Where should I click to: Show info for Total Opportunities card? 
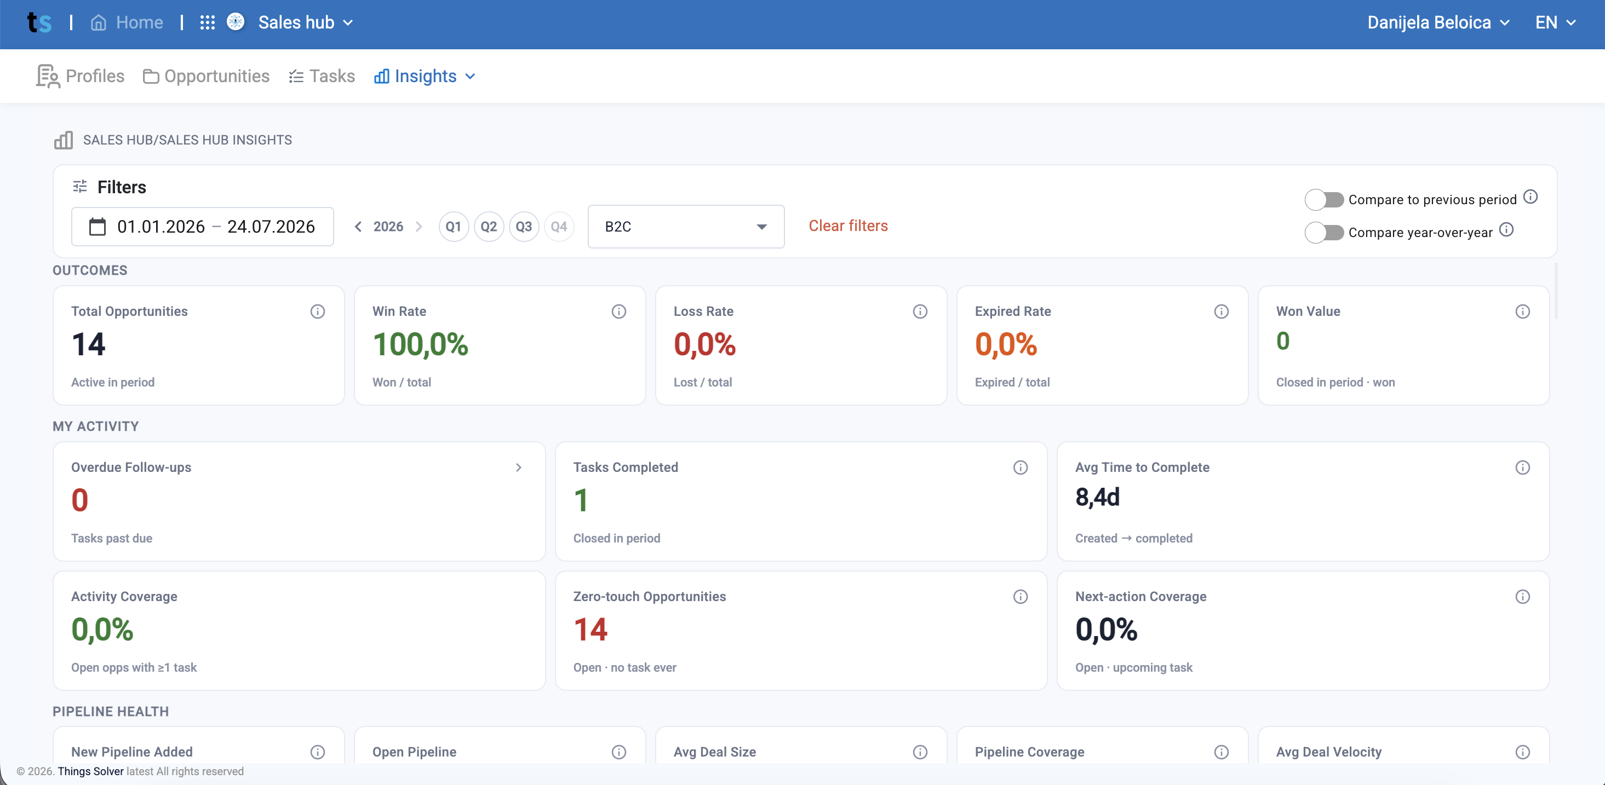(x=317, y=311)
